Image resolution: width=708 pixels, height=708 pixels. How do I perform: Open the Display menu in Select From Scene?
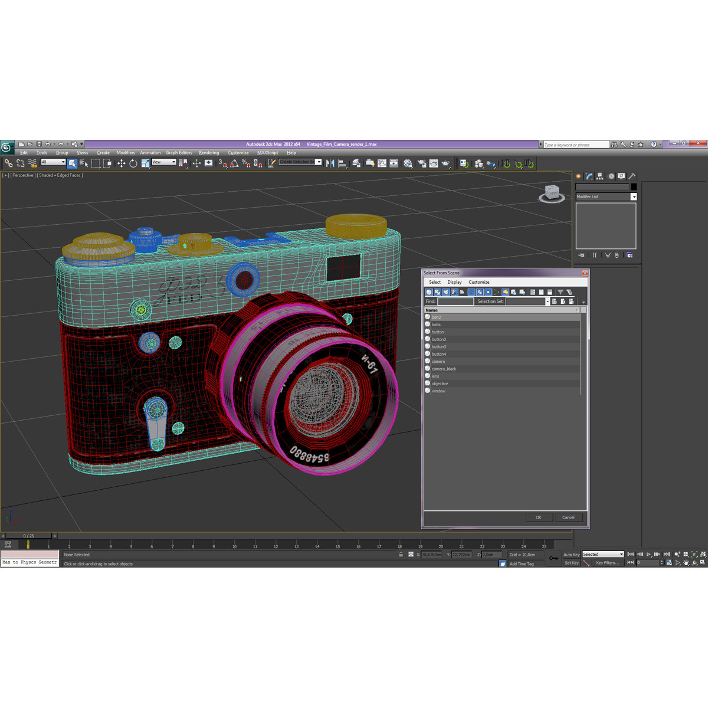[x=454, y=282]
